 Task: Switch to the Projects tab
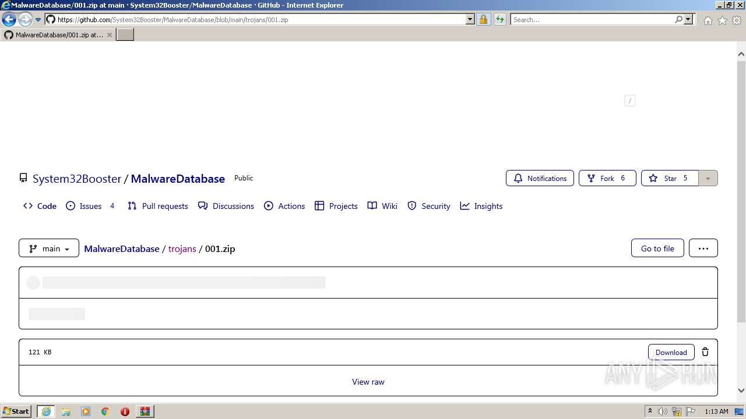[336, 206]
